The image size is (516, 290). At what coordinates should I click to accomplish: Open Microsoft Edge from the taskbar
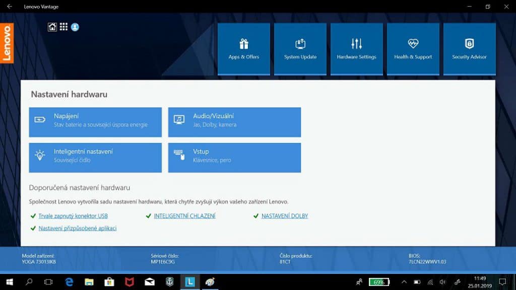tap(69, 282)
